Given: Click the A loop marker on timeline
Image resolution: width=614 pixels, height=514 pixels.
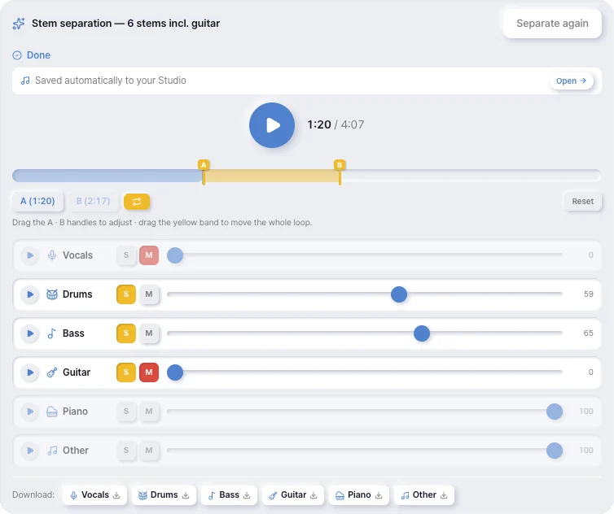Looking at the screenshot, I should pyautogui.click(x=204, y=165).
